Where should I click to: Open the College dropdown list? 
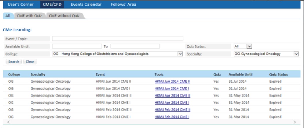point(117,54)
